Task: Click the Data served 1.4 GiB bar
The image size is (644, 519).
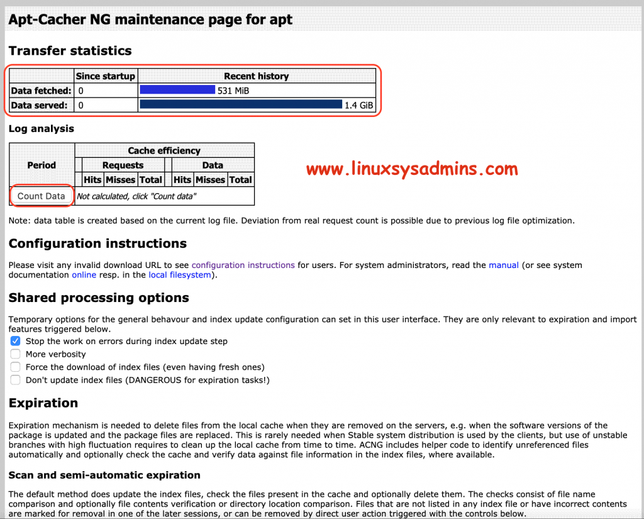Action: (241, 104)
